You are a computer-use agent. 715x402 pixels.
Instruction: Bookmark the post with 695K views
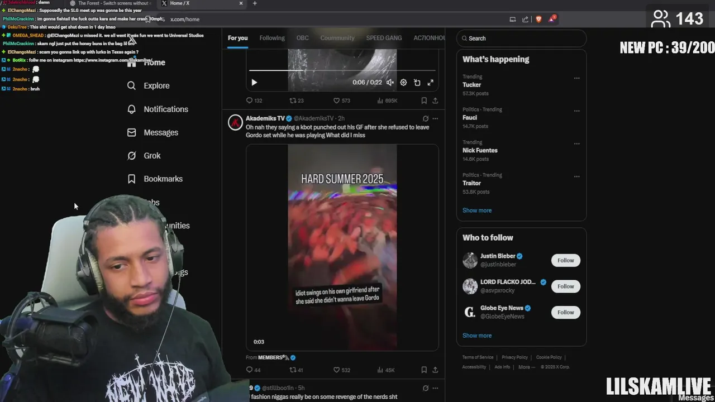tap(424, 100)
